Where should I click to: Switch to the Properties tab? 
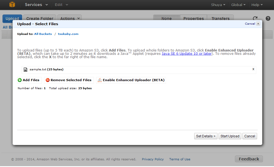[x=193, y=19]
